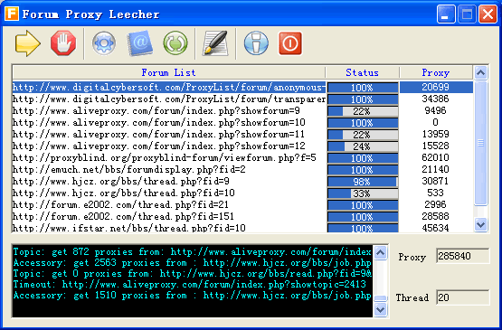Click the log panel scroll down arrow
The image size is (502, 330).
tap(380, 309)
